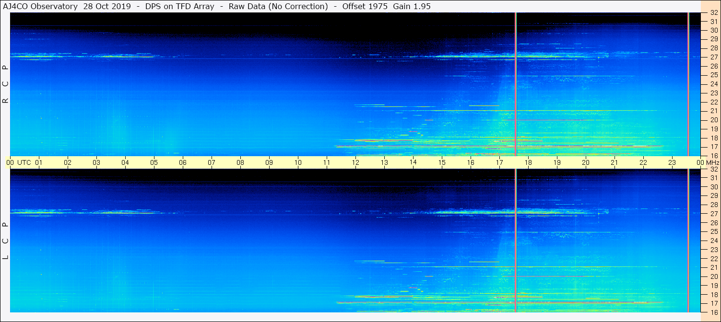
Task: Click the vertical 'L C P' panel label
Action: pos(6,241)
